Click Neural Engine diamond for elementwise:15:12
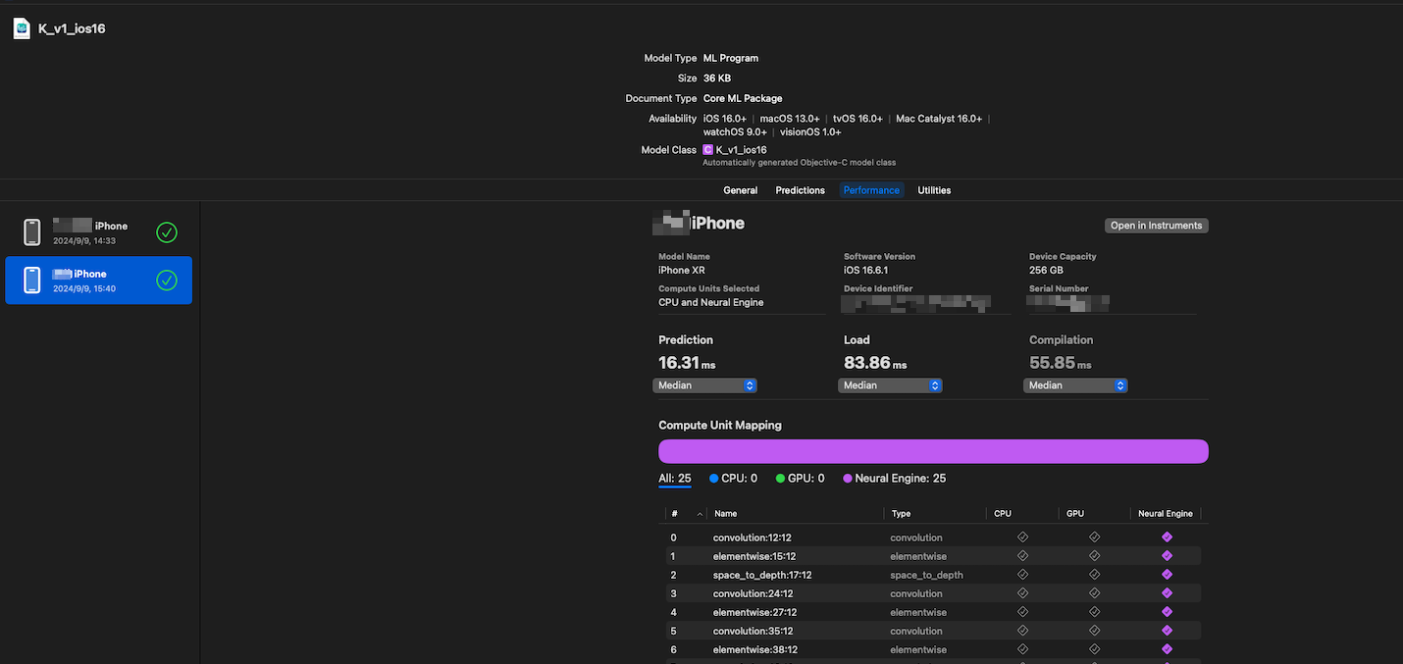 point(1167,556)
